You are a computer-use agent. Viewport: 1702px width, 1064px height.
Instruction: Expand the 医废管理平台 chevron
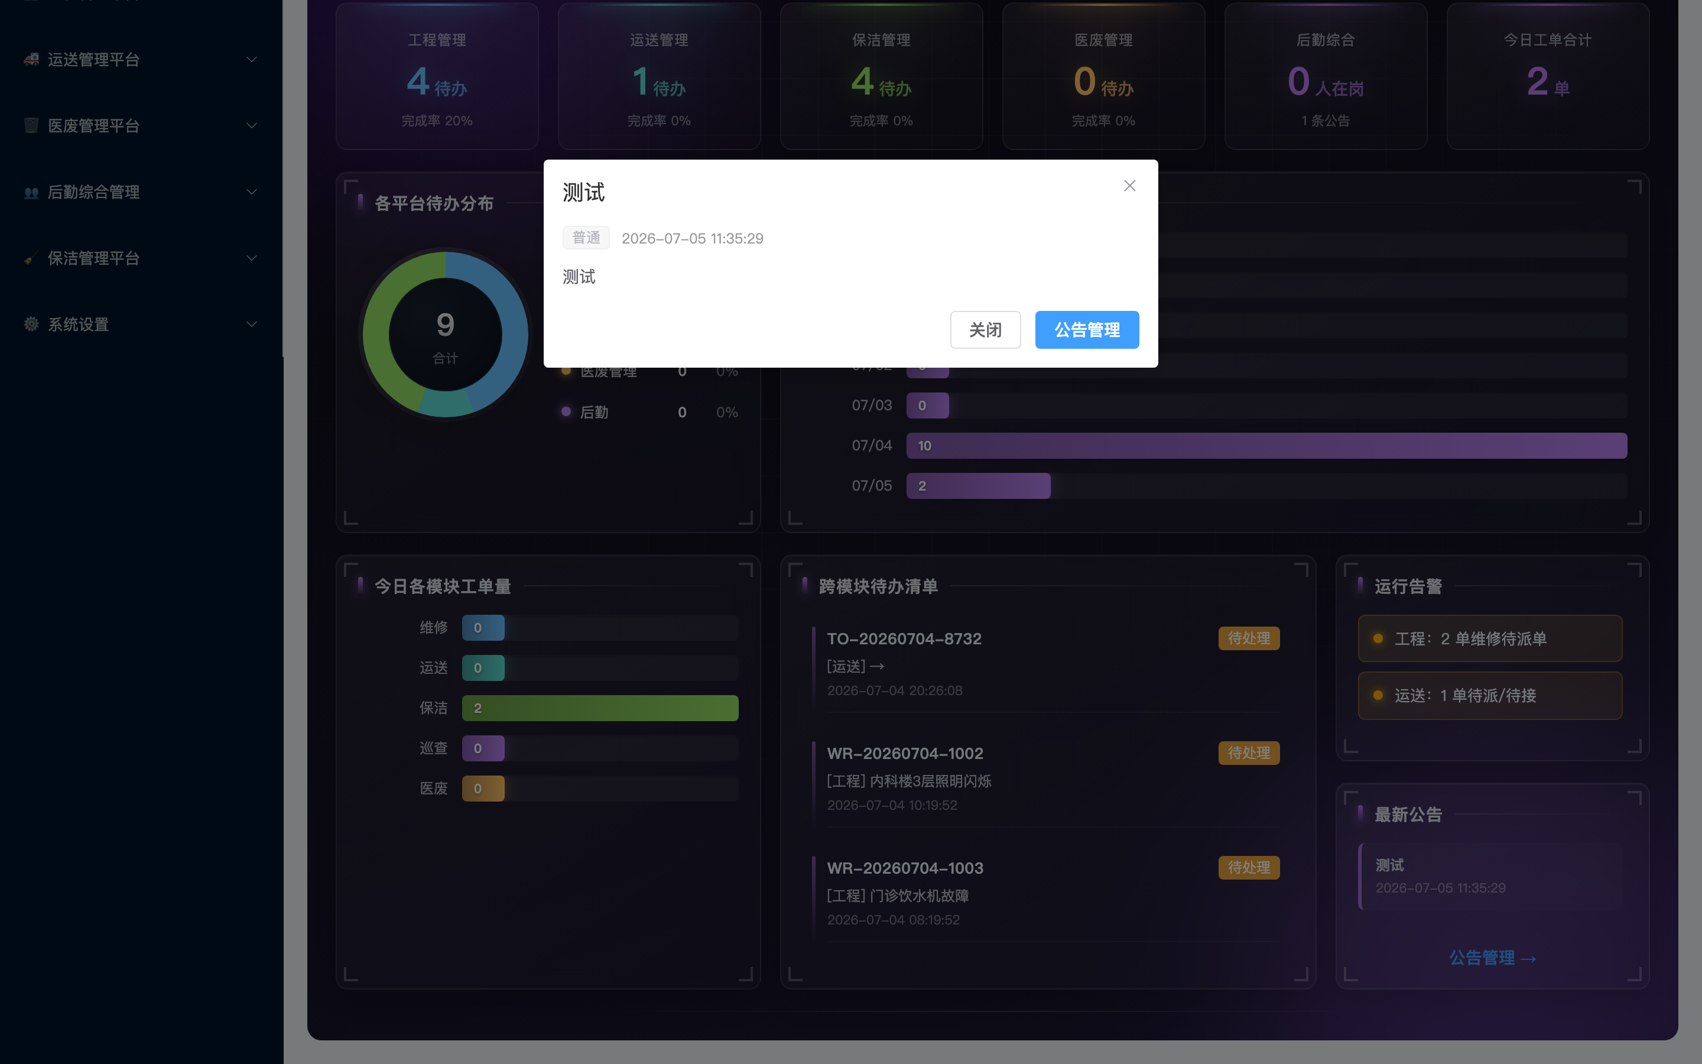pyautogui.click(x=252, y=125)
